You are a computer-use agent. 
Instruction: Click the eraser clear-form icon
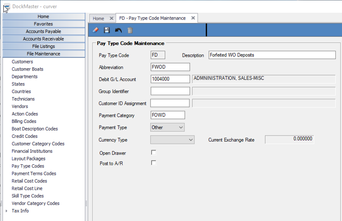point(96,30)
